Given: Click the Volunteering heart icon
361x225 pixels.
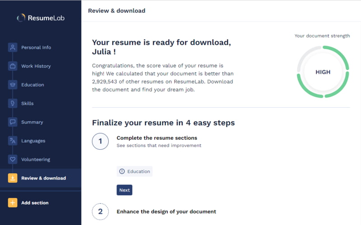Looking at the screenshot, I should click(13, 159).
